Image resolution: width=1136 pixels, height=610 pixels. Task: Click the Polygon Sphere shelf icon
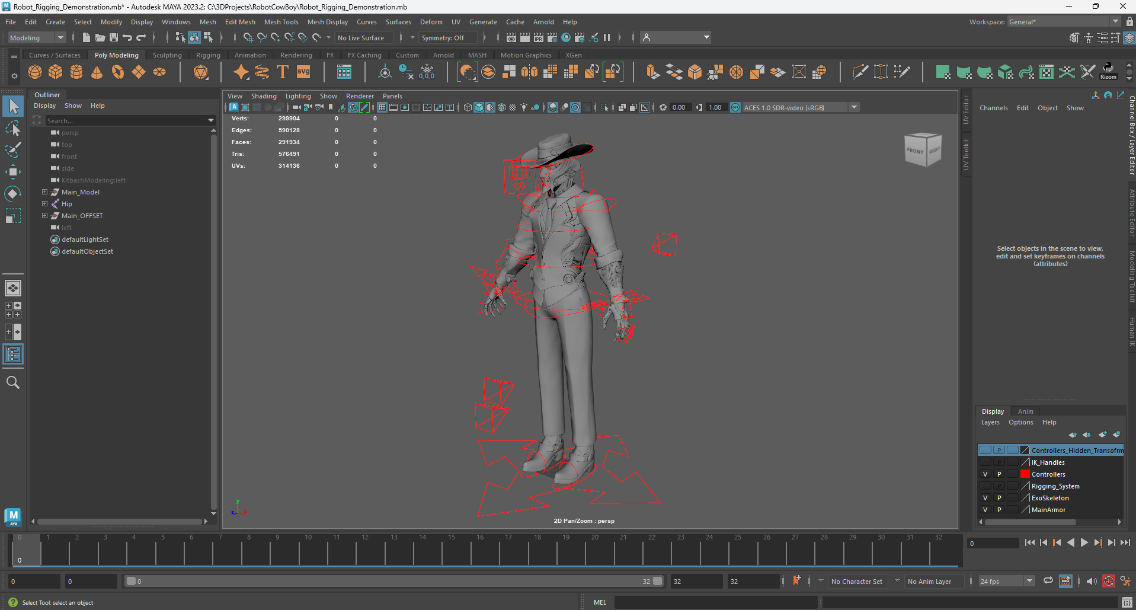(x=35, y=72)
